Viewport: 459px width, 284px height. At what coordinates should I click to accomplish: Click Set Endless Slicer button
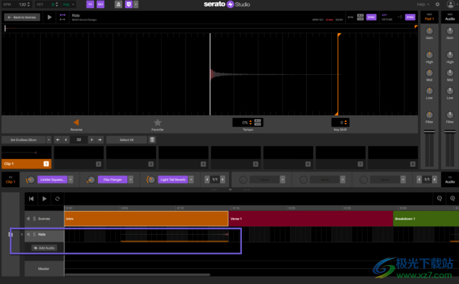point(24,140)
